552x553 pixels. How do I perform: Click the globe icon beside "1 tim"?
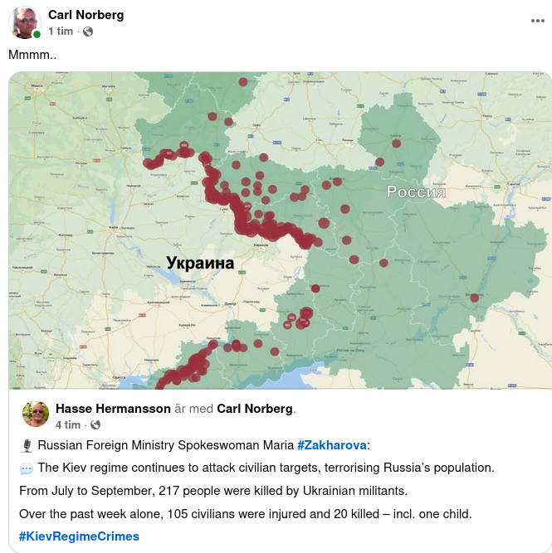pos(88,32)
